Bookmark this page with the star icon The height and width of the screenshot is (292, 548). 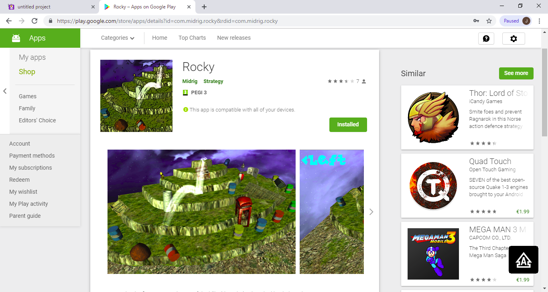coord(489,21)
